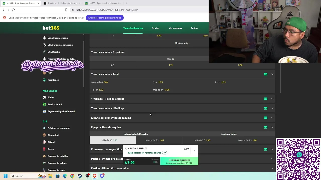Switch to the Resultados de Fútbol browser tab
321x180 pixels.
tap(62, 3)
